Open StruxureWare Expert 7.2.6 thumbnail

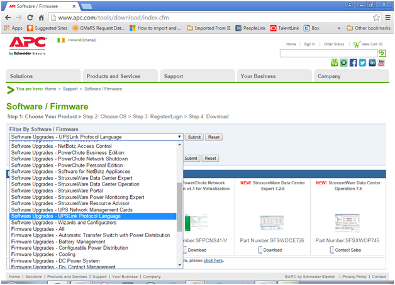coord(272,223)
